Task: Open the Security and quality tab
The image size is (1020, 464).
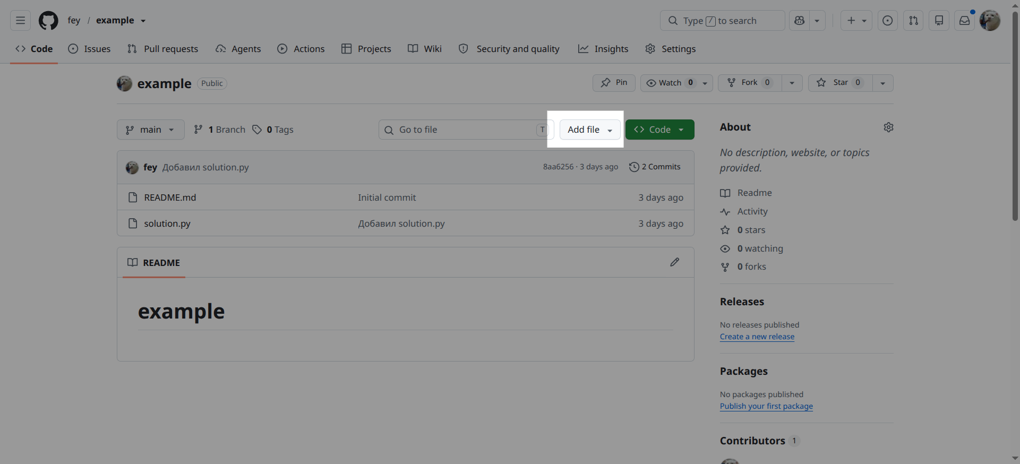Action: click(x=509, y=49)
